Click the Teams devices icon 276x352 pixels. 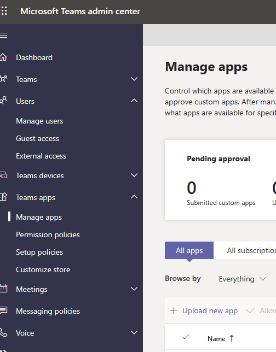point(3,175)
